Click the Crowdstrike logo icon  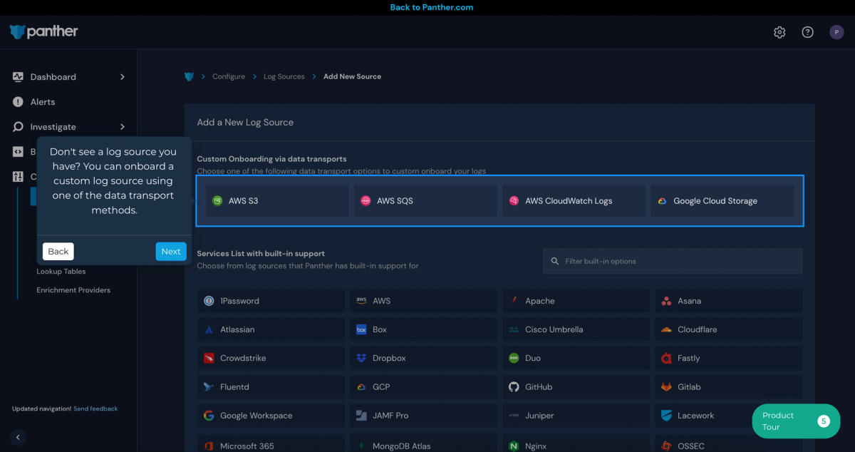209,358
